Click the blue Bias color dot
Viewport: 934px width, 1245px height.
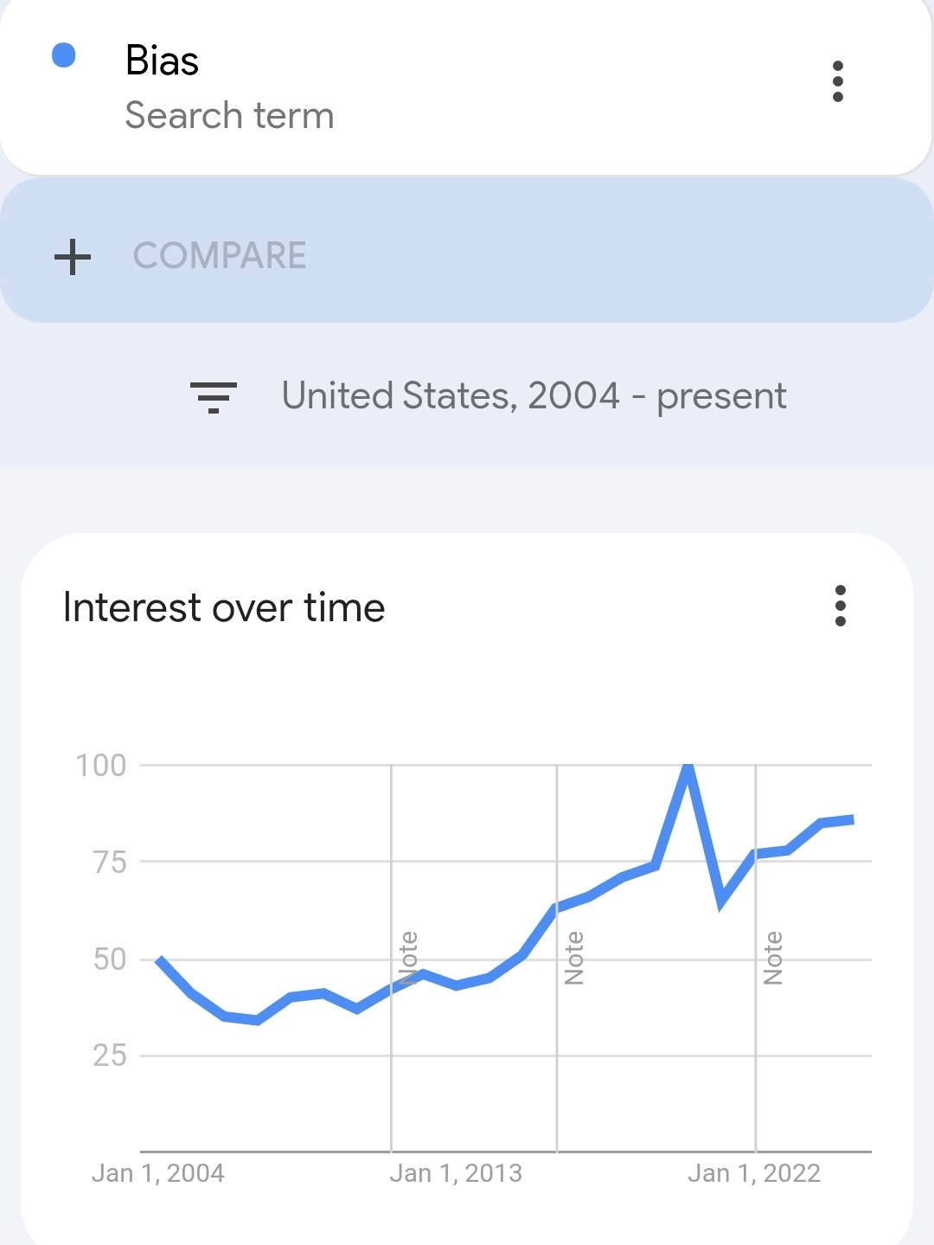[x=64, y=55]
